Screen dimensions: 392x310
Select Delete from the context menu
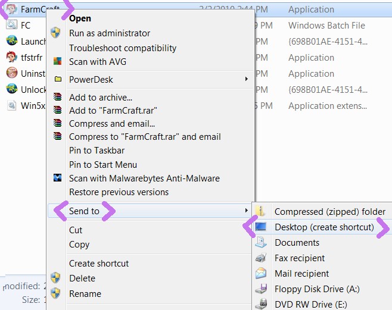[82, 278]
